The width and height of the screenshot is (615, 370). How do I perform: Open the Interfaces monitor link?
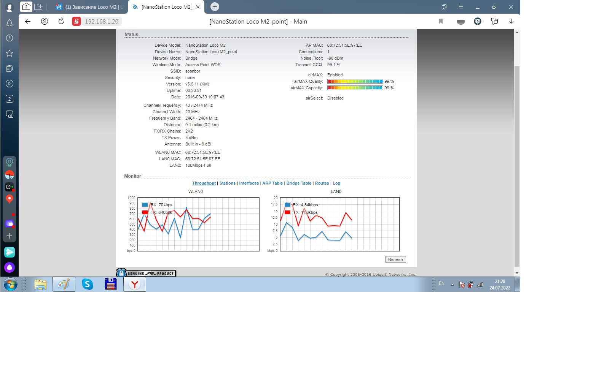pyautogui.click(x=249, y=183)
